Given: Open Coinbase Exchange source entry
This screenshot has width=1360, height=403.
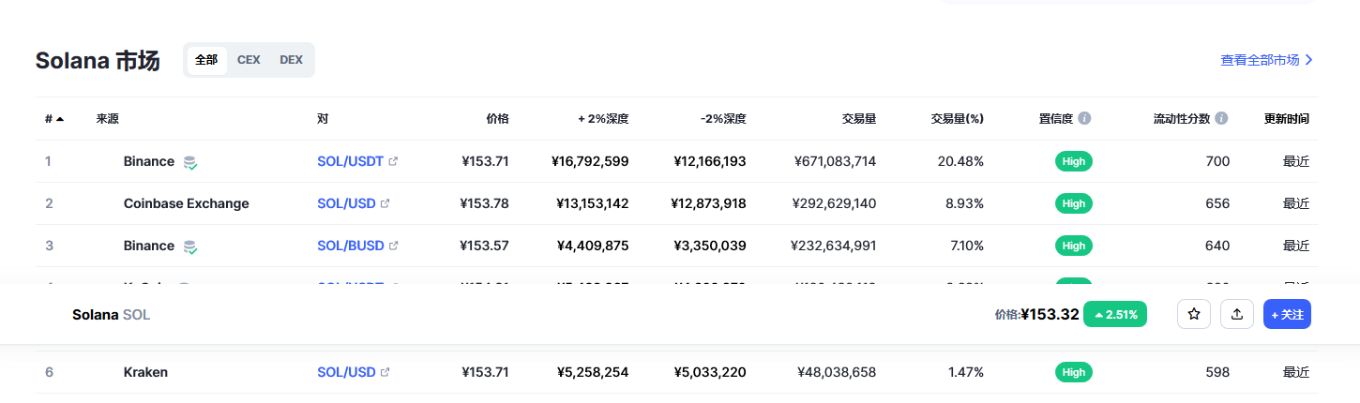Looking at the screenshot, I should point(186,203).
